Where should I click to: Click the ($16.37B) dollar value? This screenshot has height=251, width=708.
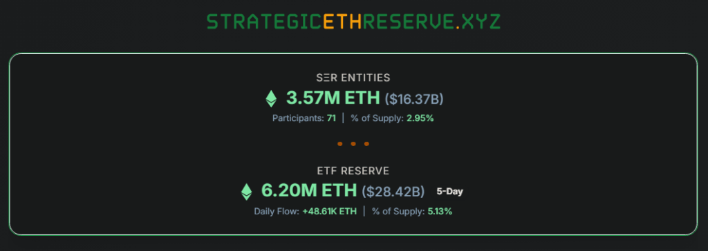coord(414,99)
